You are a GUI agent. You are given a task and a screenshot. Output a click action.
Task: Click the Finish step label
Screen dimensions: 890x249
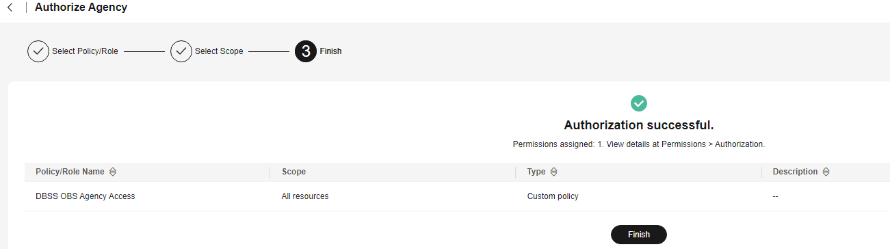pos(331,51)
